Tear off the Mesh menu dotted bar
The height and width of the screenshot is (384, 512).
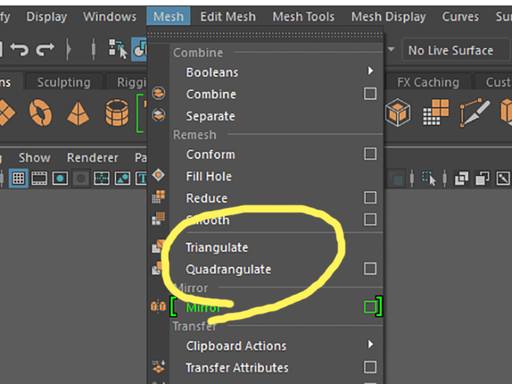265,35
